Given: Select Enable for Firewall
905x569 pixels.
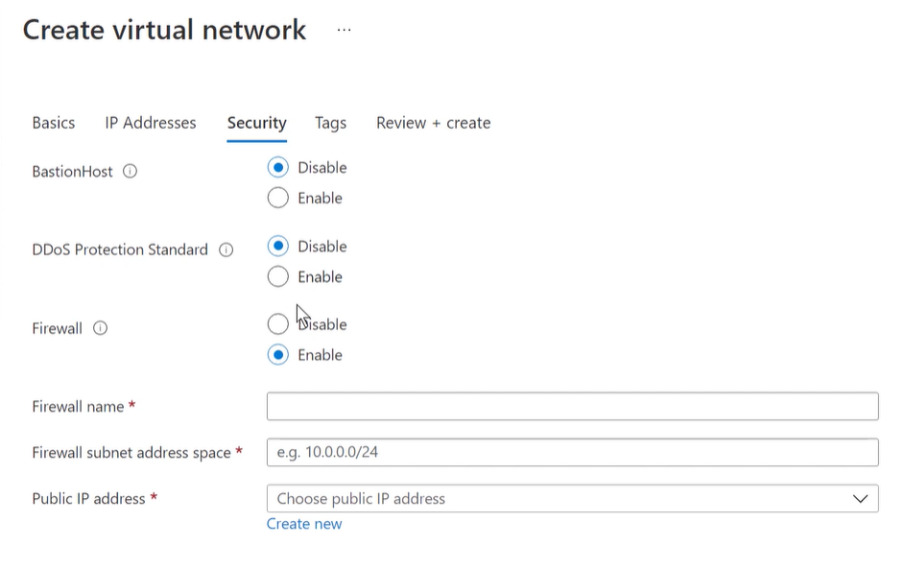Looking at the screenshot, I should coord(277,355).
